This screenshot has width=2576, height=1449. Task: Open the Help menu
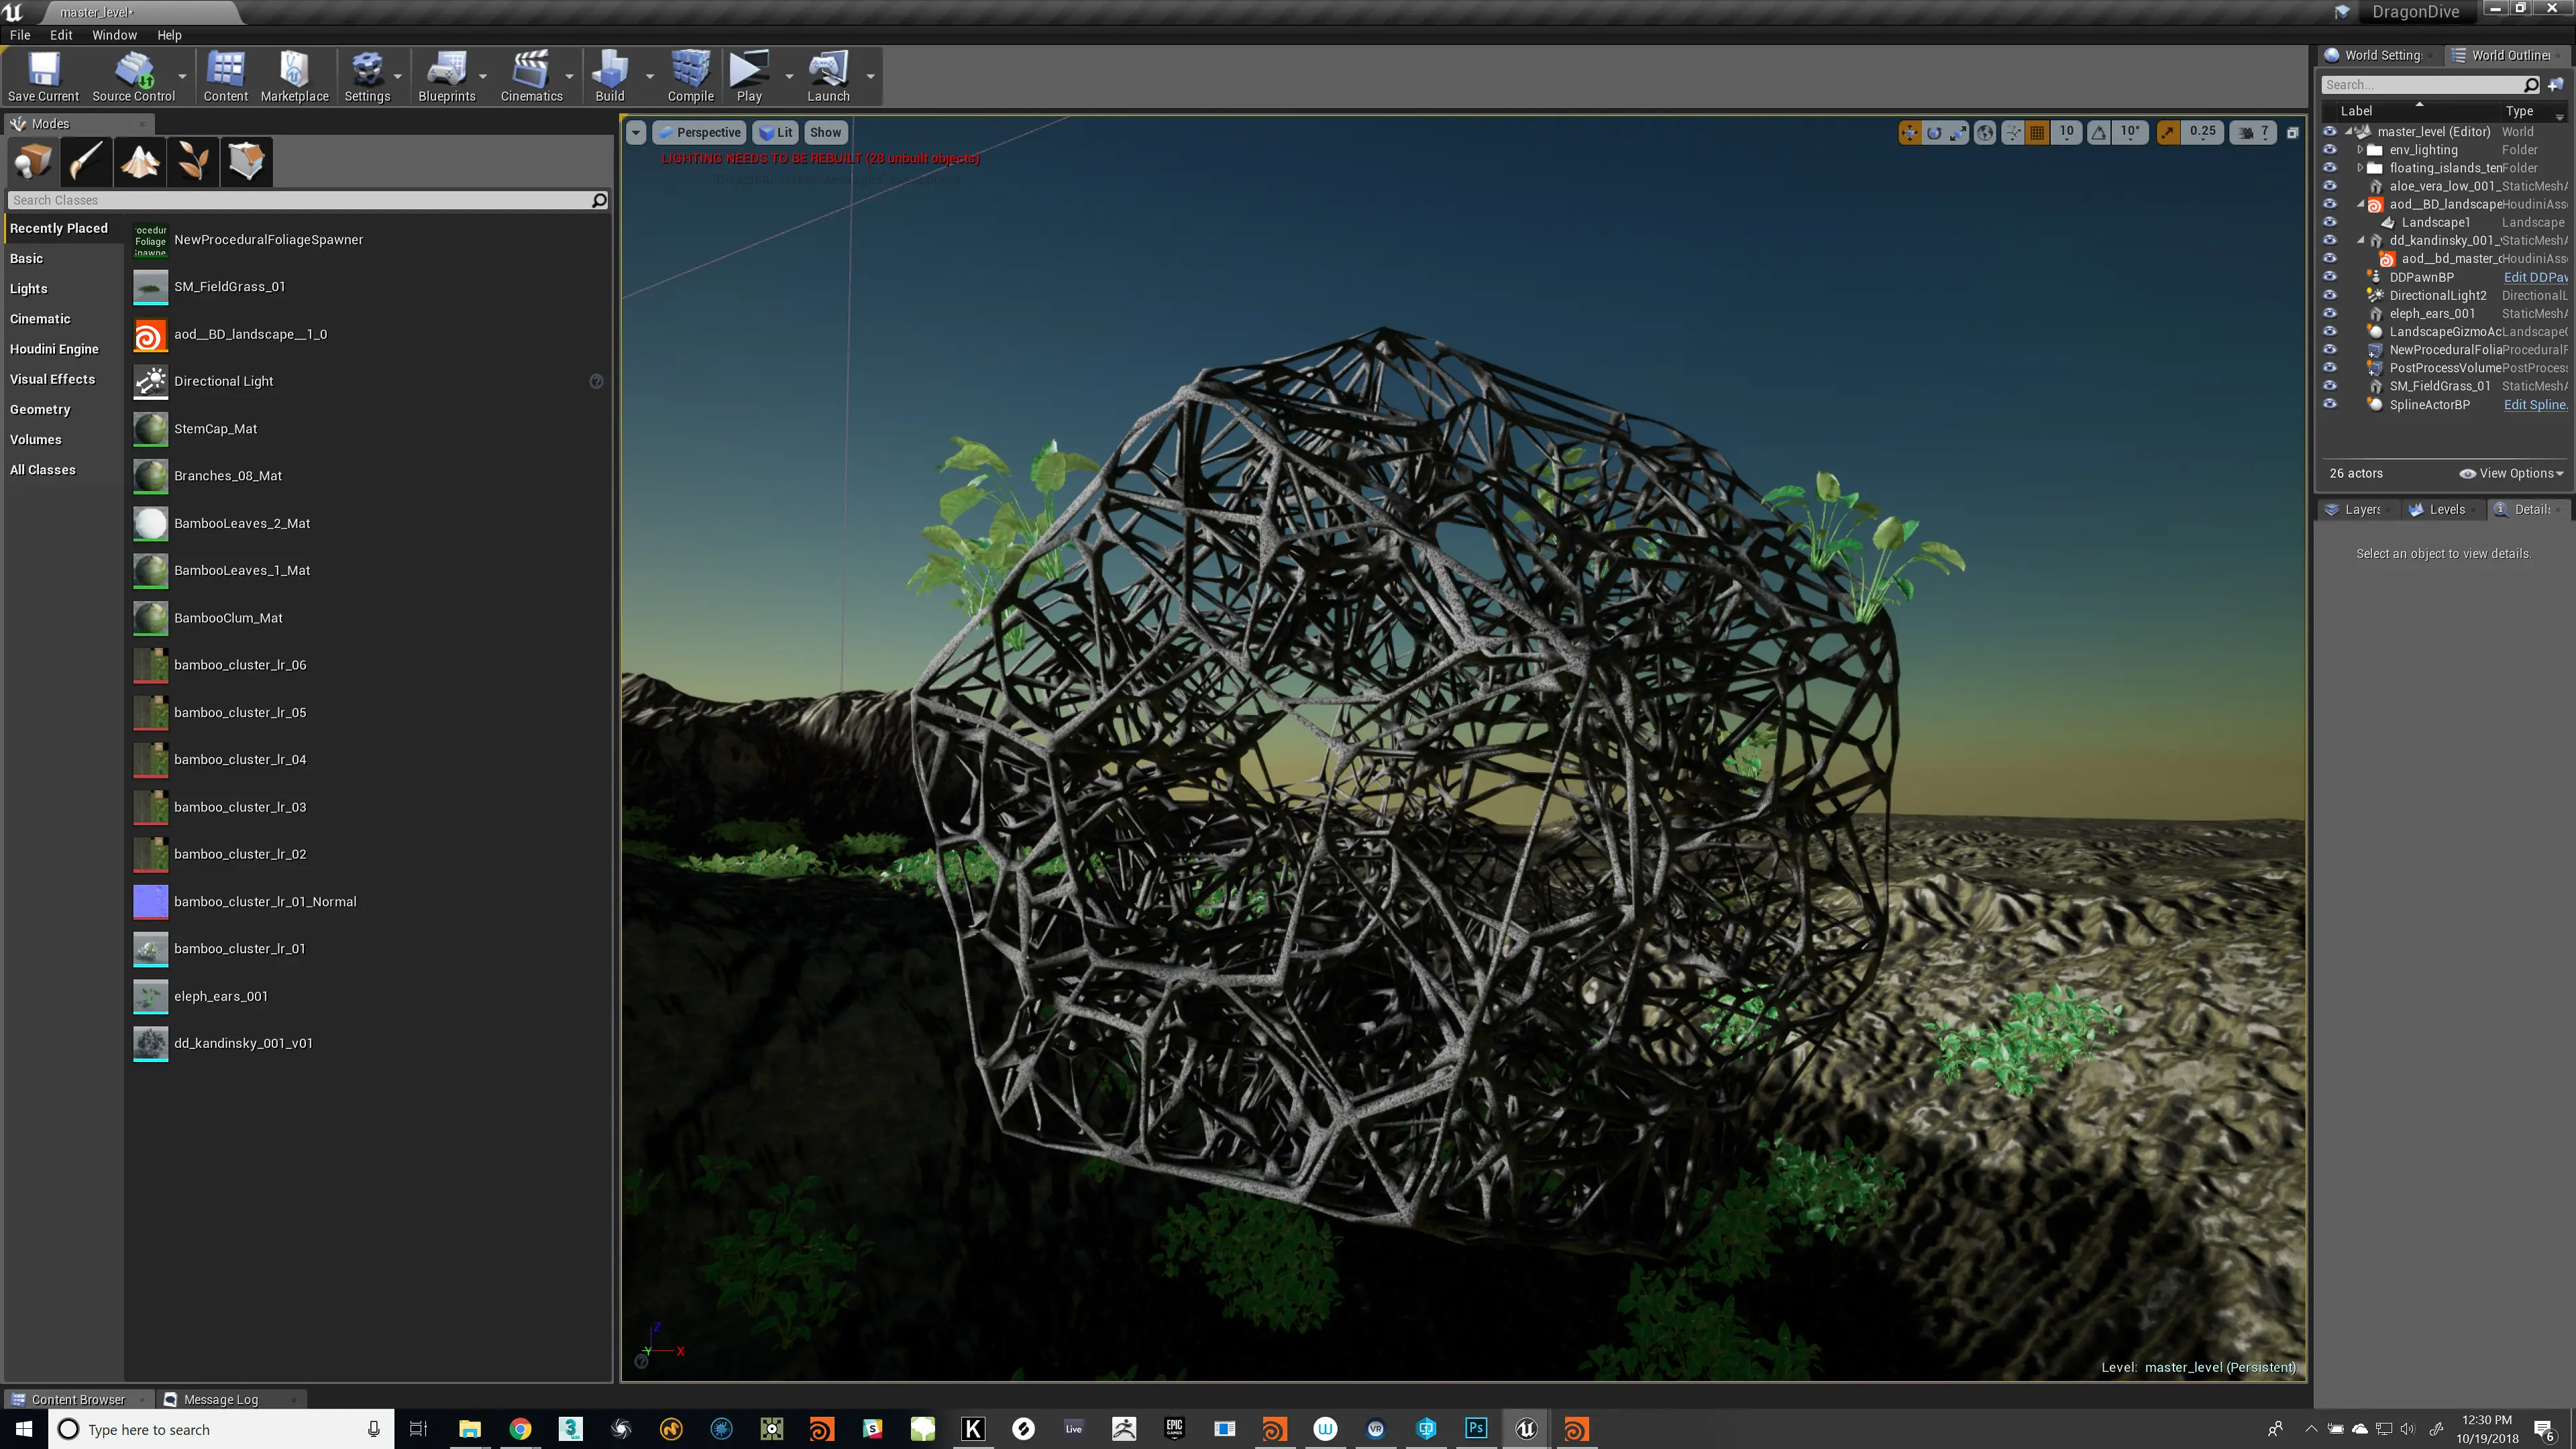pos(169,34)
